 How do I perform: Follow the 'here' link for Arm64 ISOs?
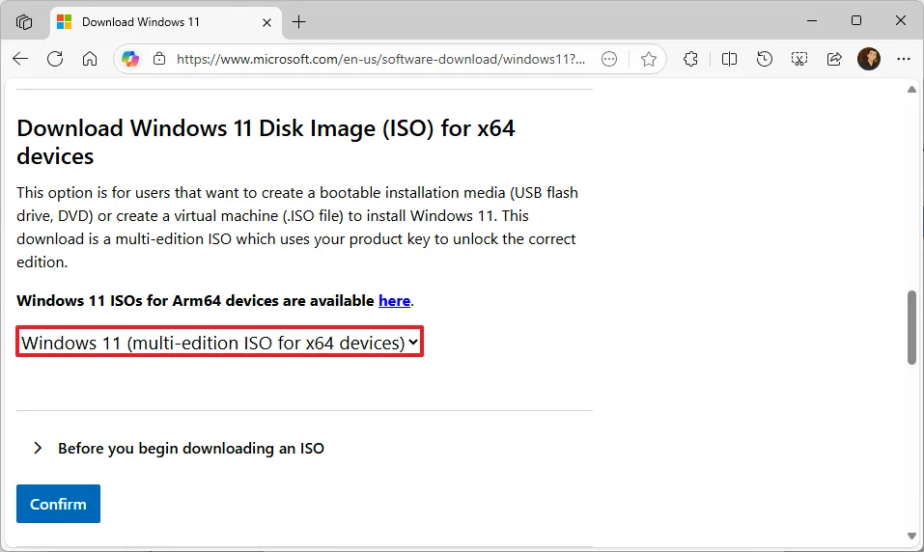point(394,300)
